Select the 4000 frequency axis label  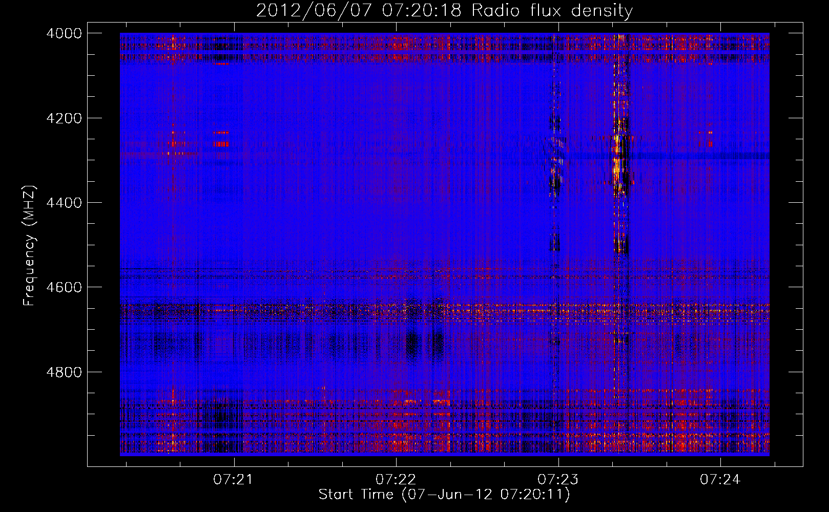click(64, 33)
